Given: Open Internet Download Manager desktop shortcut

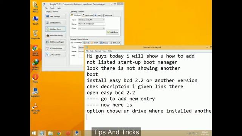Looking at the screenshot, I should (x=36, y=65).
